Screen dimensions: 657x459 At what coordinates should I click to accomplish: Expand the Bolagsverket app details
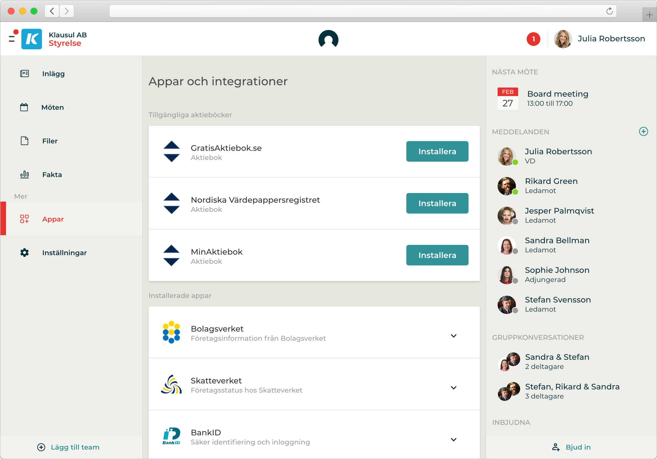453,336
